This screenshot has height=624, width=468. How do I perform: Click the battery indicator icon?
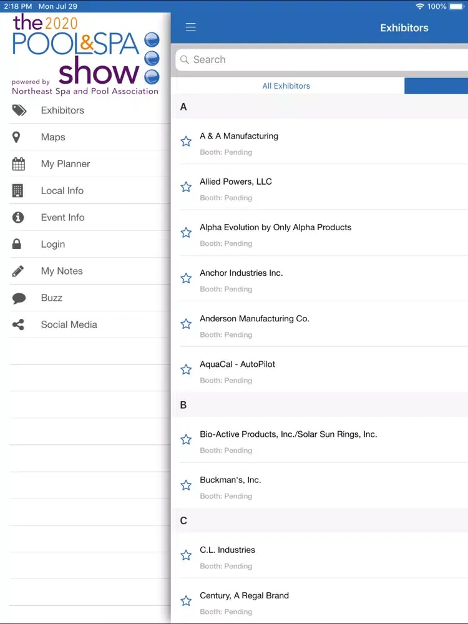pos(457,6)
